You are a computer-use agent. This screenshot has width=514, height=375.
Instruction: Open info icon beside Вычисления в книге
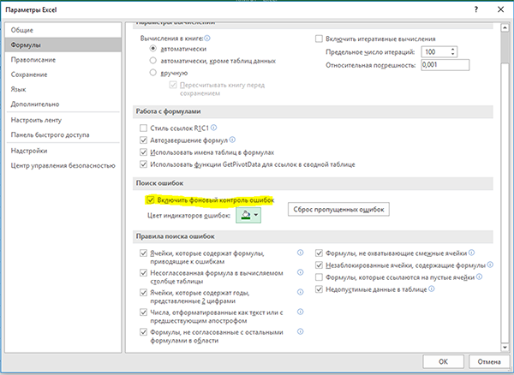pyautogui.click(x=207, y=39)
